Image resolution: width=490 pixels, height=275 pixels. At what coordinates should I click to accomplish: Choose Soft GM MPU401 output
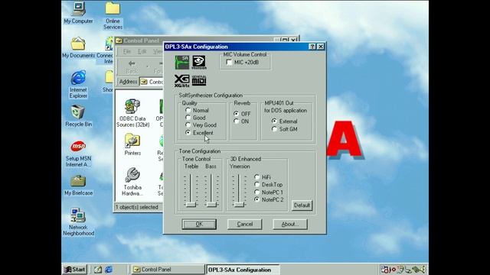pos(274,129)
